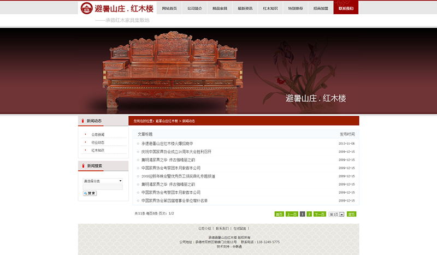The width and height of the screenshot is (437, 255).
Task: Click the 2013-11-06 publish date
Action: 347,144
